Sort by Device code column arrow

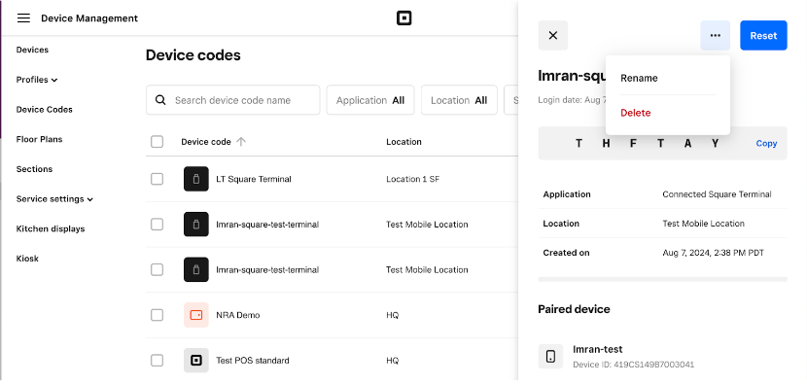(241, 142)
